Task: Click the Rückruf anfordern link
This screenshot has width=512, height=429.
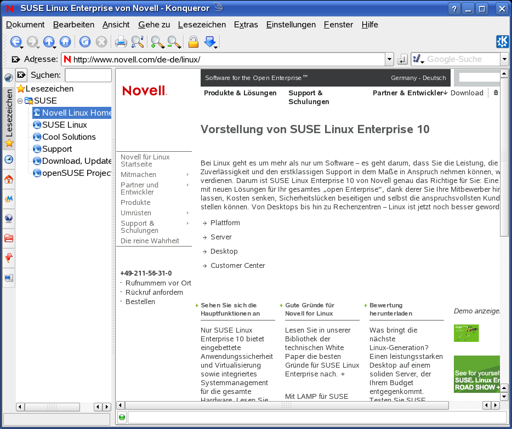Action: (x=154, y=293)
